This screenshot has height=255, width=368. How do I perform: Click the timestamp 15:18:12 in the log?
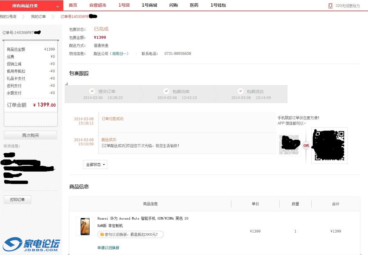86,123
